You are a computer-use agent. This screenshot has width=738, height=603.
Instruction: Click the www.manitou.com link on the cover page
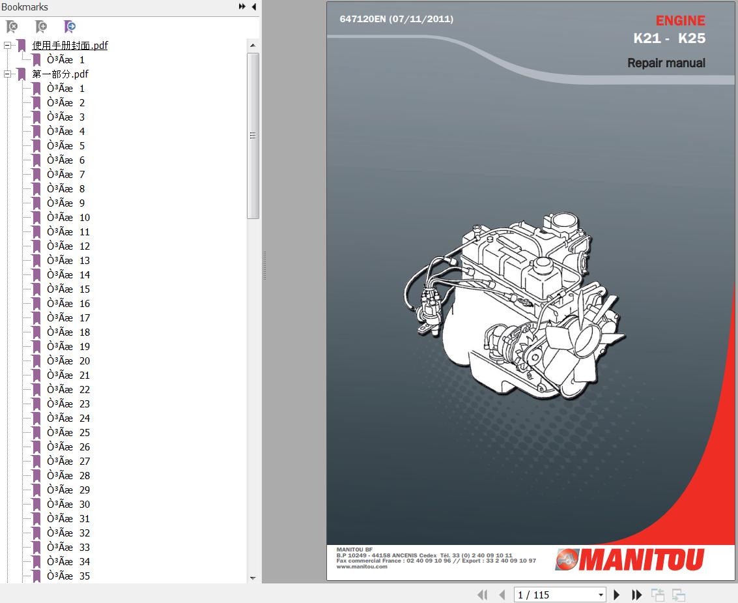(x=362, y=566)
